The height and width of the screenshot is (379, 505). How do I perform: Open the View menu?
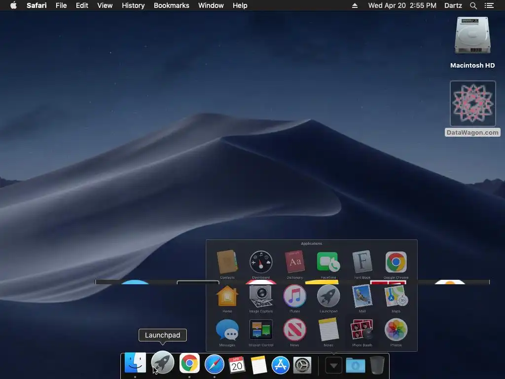(x=105, y=5)
